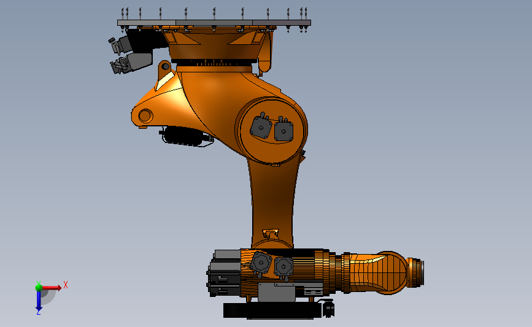Click the red X axis arrow of the triad

pyautogui.click(x=52, y=288)
